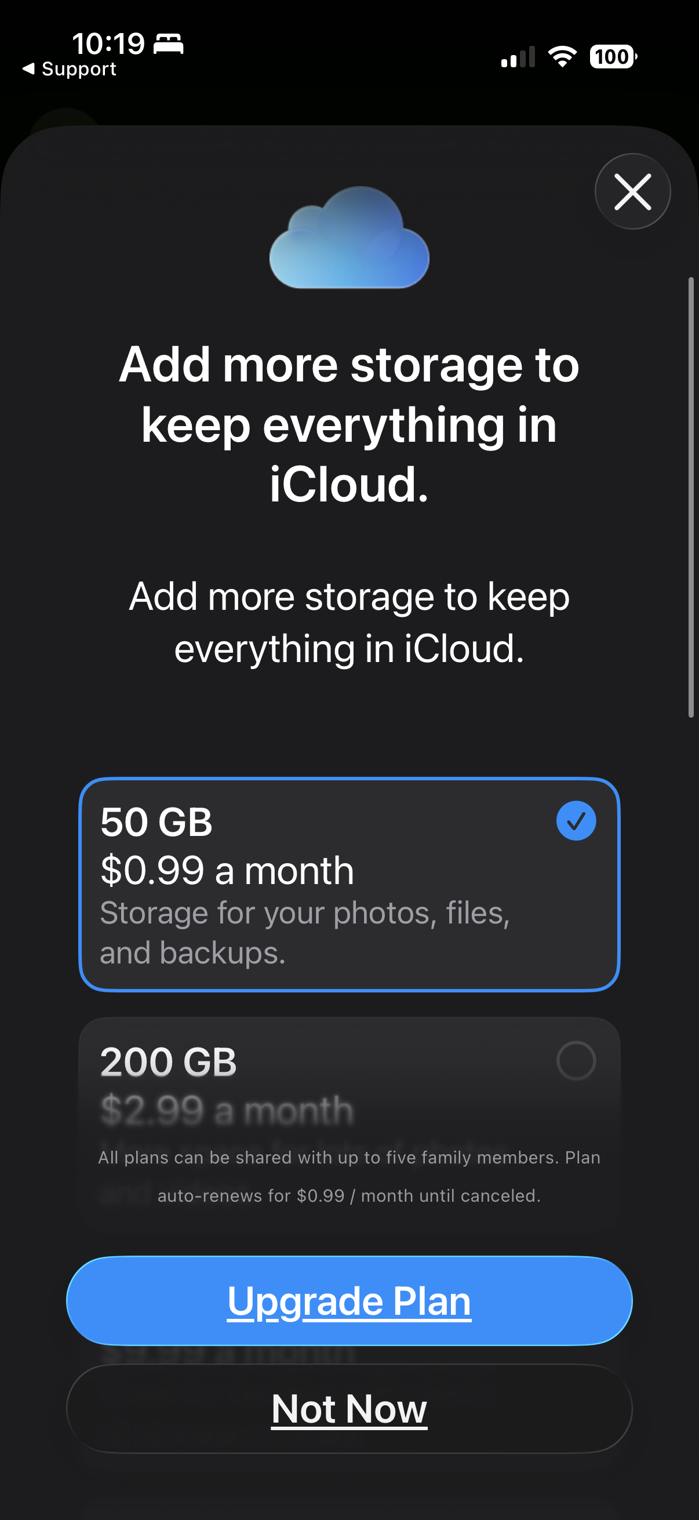The image size is (699, 1520).
Task: Tap the iCloud cloud logo
Action: (349, 237)
